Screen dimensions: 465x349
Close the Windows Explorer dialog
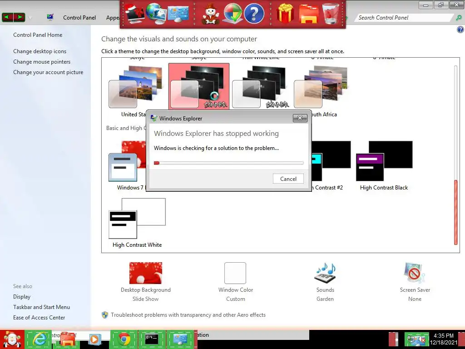(x=300, y=118)
